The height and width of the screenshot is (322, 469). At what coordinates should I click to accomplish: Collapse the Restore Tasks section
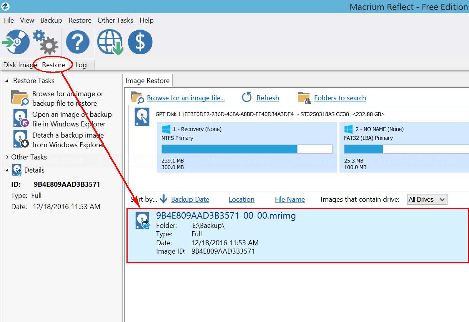click(7, 81)
